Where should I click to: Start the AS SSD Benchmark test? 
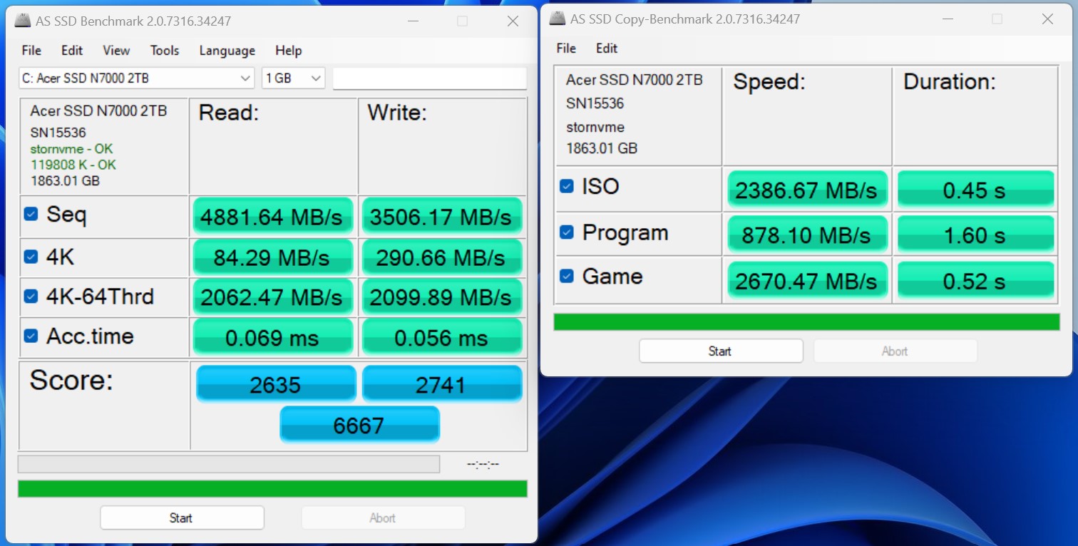click(x=182, y=517)
